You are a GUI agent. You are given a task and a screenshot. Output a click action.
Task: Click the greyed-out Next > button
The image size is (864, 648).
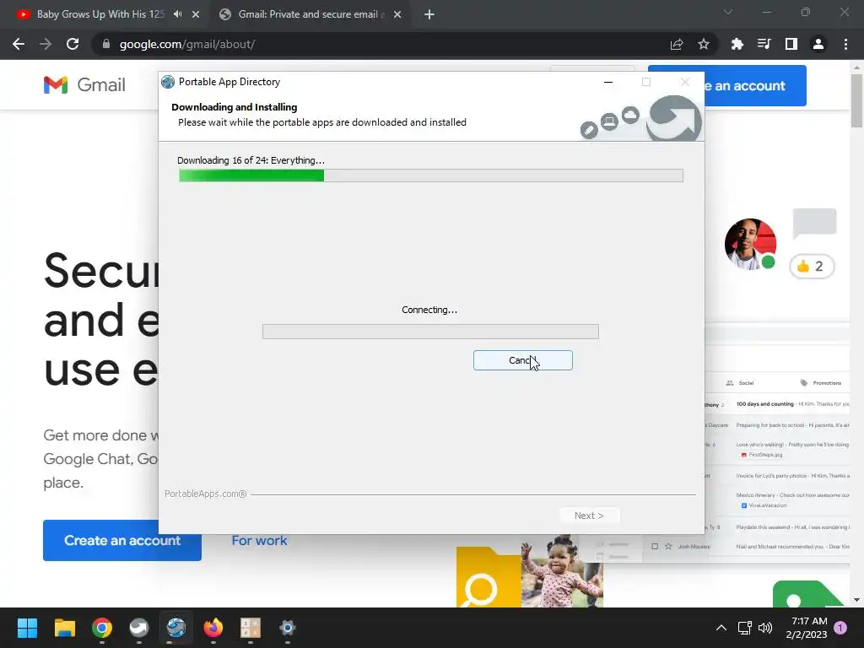point(588,516)
